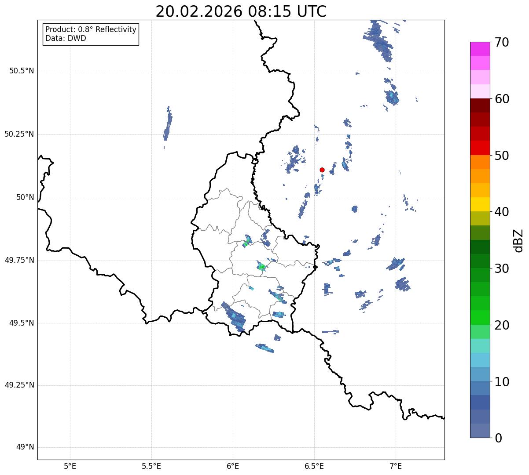Click the 50°N latitude label
The width and height of the screenshot is (529, 475).
click(x=25, y=197)
